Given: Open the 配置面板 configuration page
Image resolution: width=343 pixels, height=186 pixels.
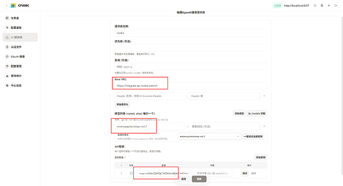Looking at the screenshot, I should coord(20,27).
